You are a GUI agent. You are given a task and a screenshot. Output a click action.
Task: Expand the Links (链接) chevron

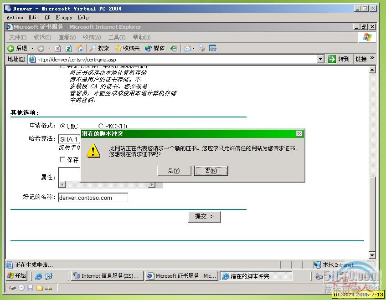[372, 58]
